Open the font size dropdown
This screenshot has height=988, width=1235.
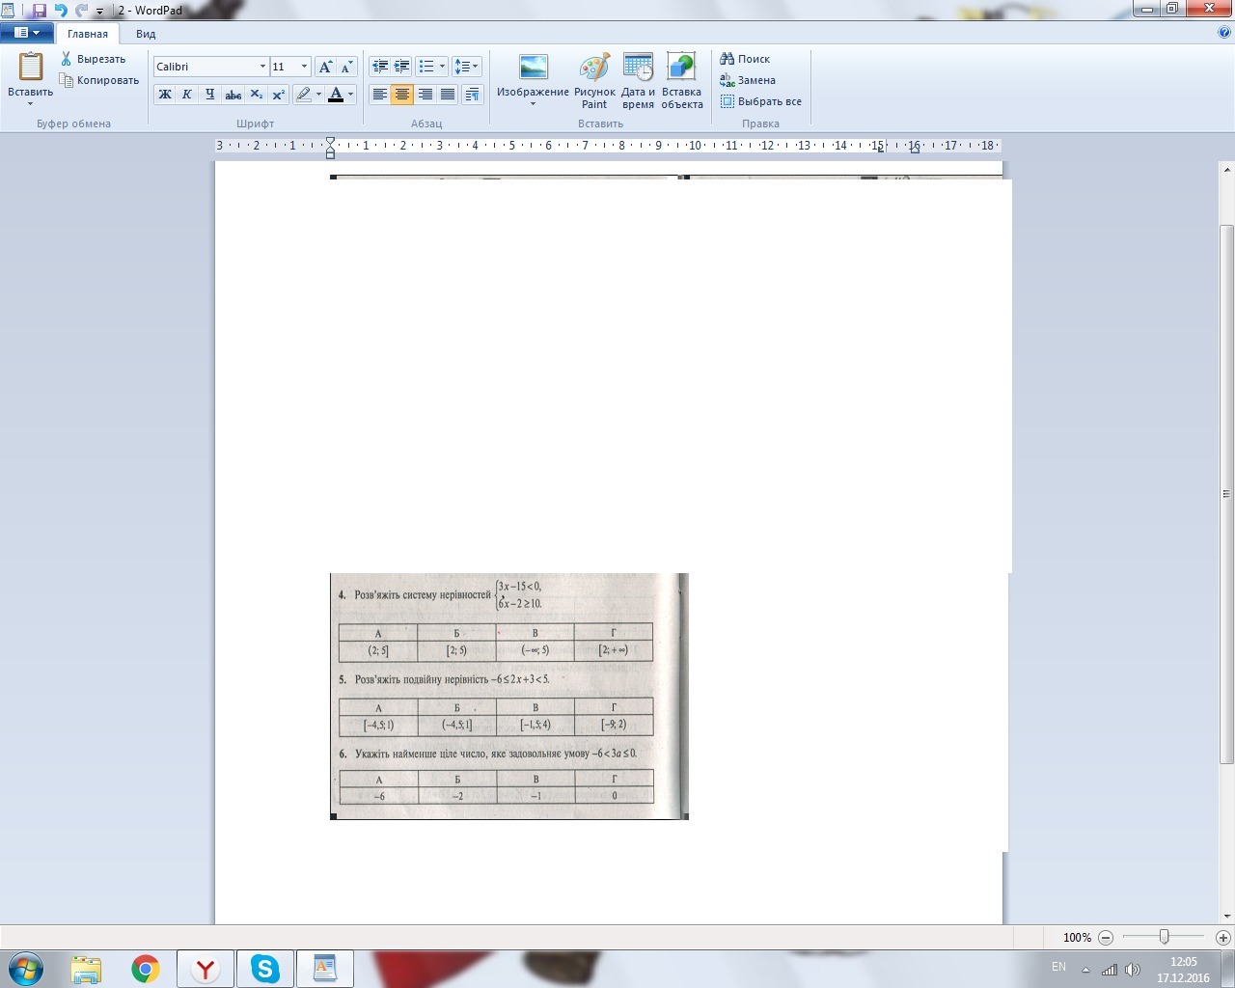[304, 67]
